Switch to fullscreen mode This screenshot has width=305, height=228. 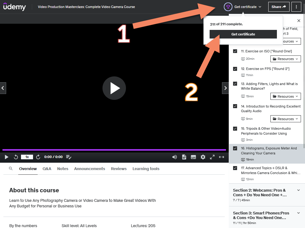[x=212, y=157]
